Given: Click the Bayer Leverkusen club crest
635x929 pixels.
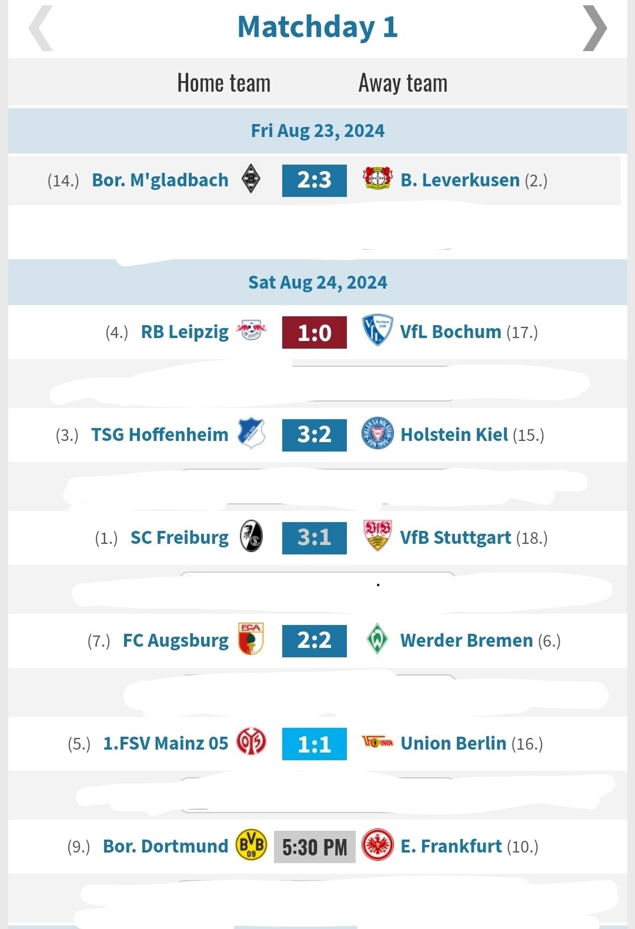Looking at the screenshot, I should tap(377, 178).
